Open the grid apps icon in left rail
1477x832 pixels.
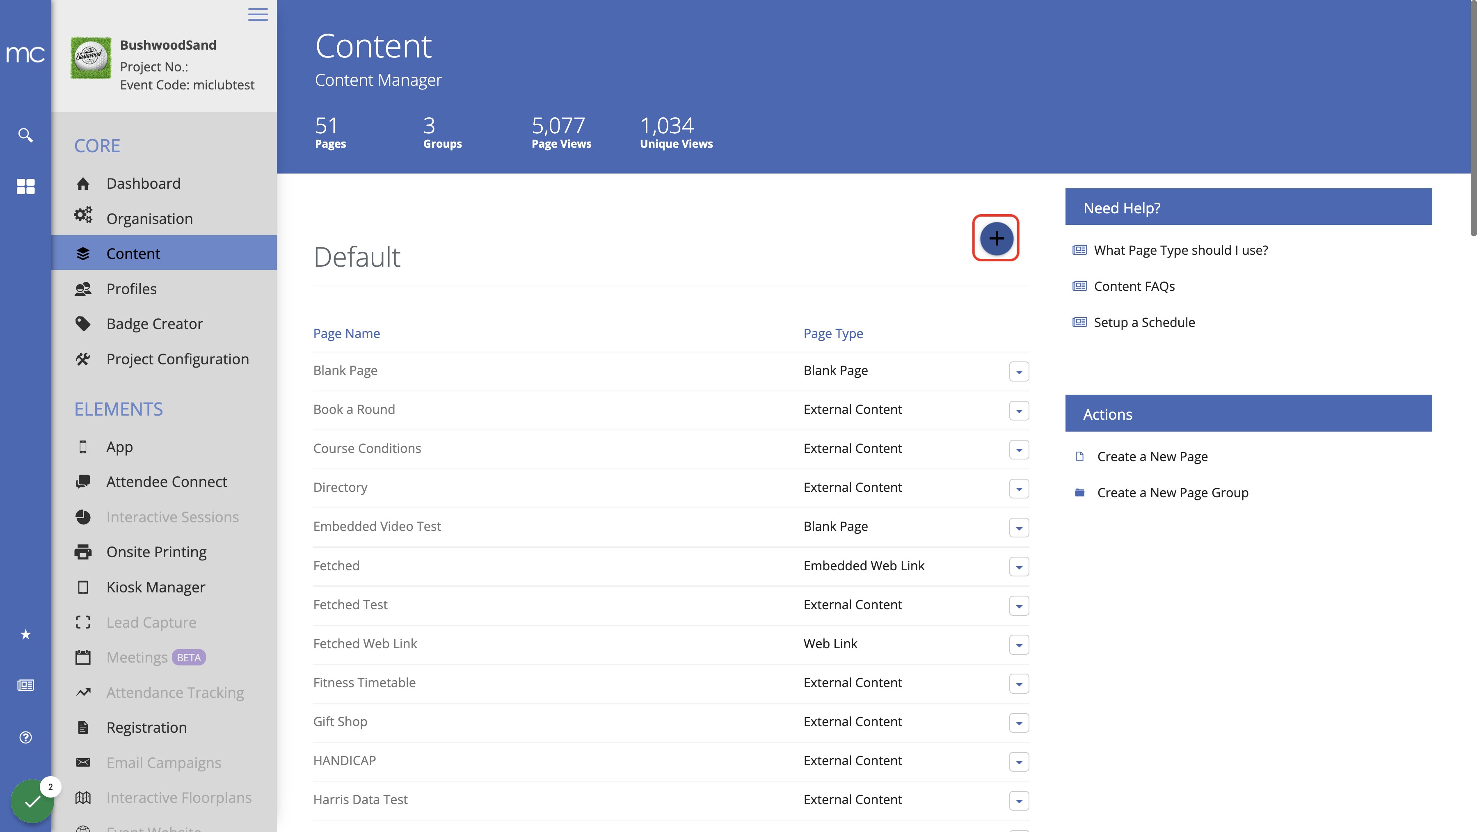pyautogui.click(x=25, y=186)
